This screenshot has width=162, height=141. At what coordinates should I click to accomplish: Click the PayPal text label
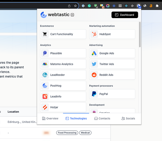tap(104, 94)
